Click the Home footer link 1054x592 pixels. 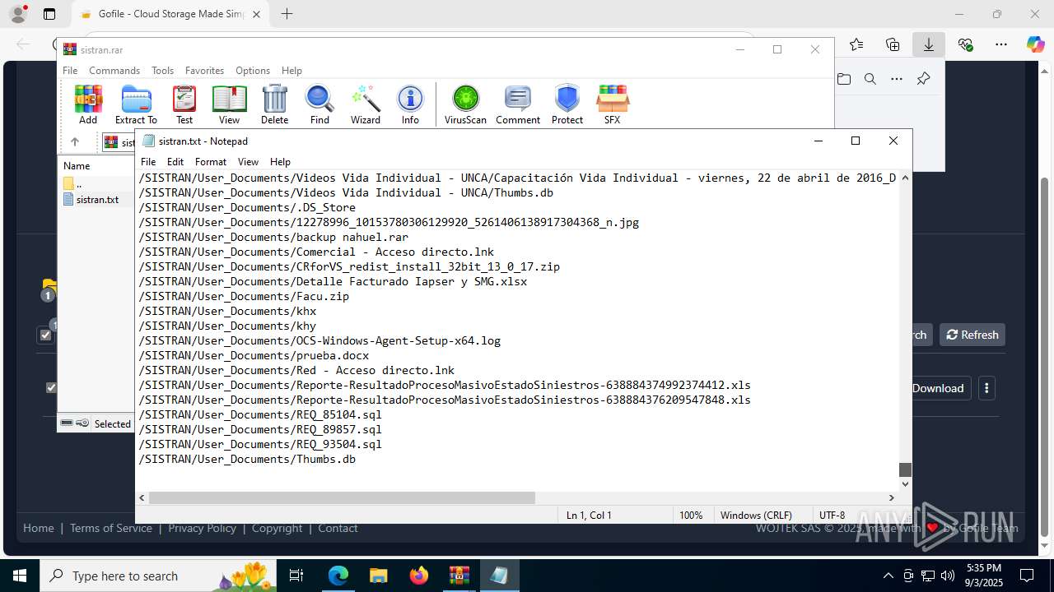tap(39, 528)
